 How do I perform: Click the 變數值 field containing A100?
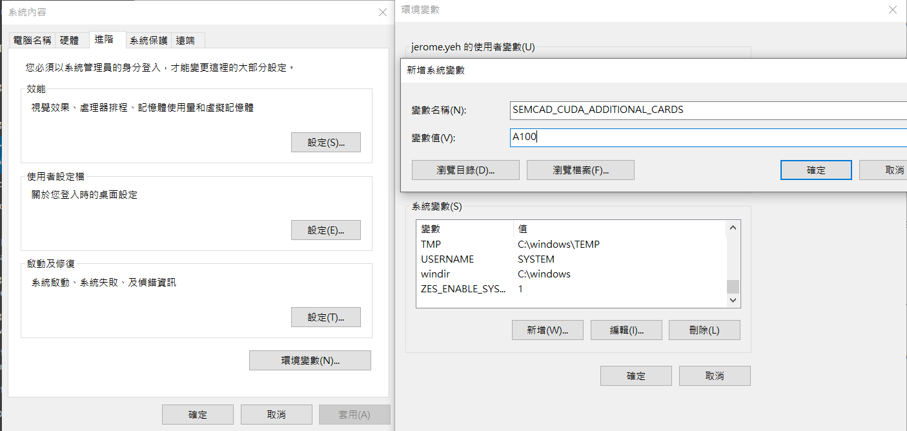(707, 137)
